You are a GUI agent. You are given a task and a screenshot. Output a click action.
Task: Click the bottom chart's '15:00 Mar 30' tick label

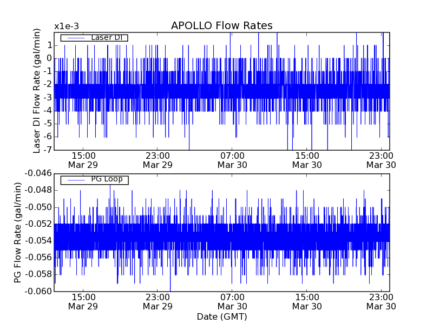click(307, 302)
